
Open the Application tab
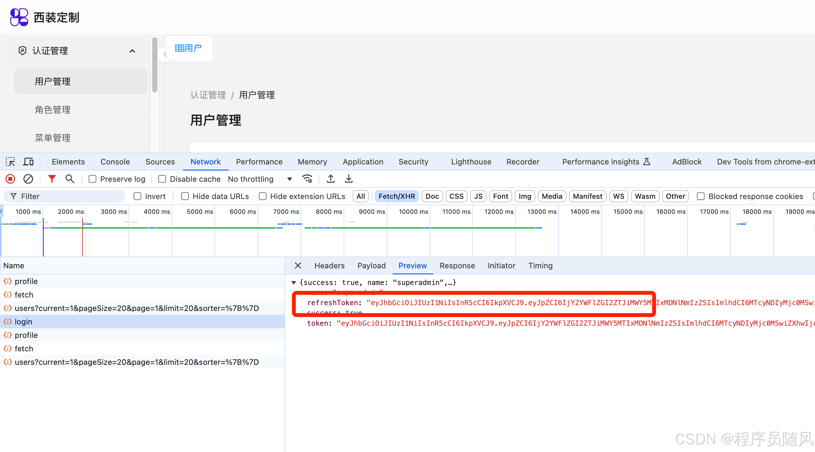[363, 162]
